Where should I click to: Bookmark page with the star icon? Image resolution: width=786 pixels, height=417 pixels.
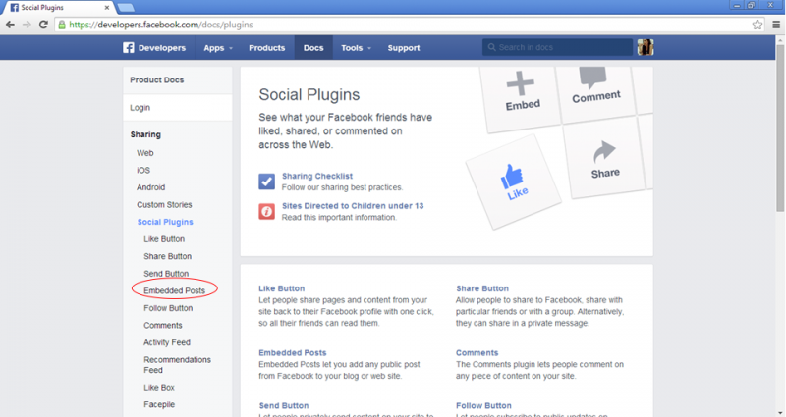[x=757, y=25]
